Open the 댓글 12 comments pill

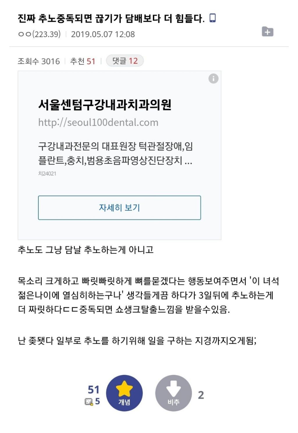[125, 61]
